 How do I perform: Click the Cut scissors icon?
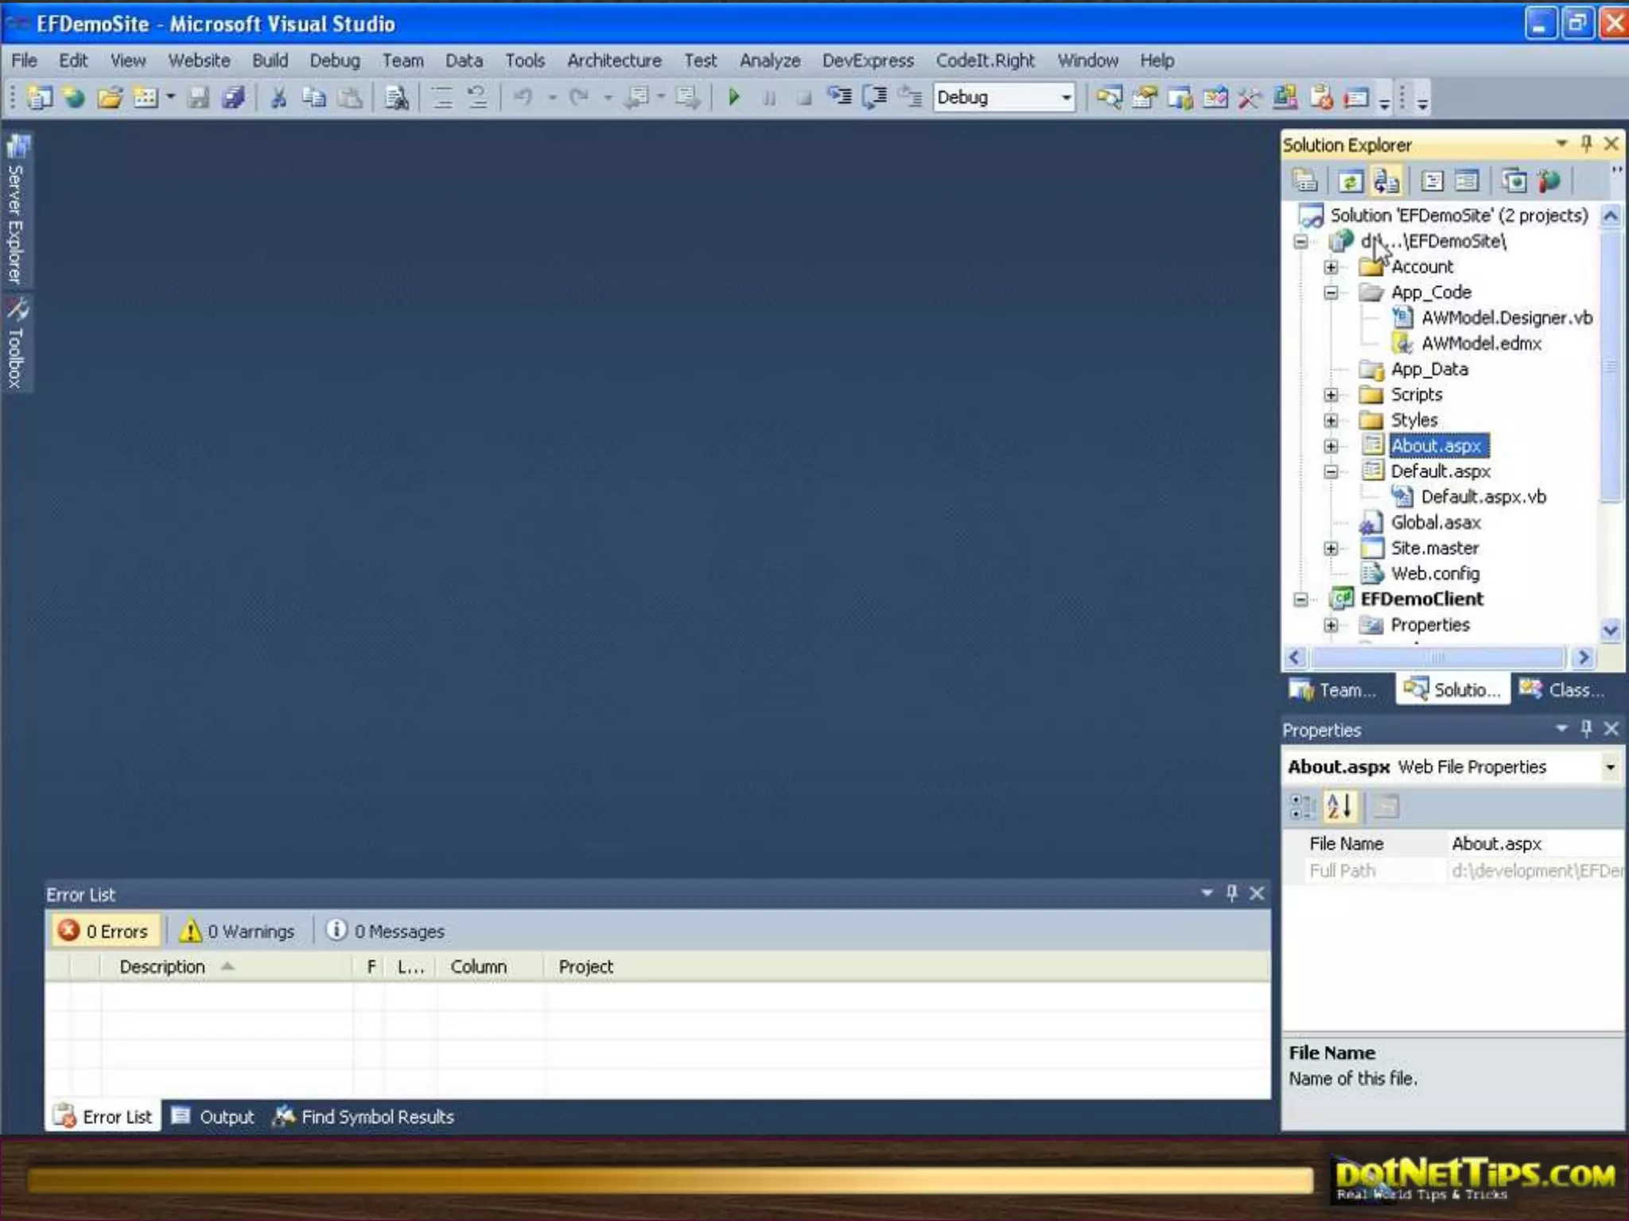(x=278, y=98)
